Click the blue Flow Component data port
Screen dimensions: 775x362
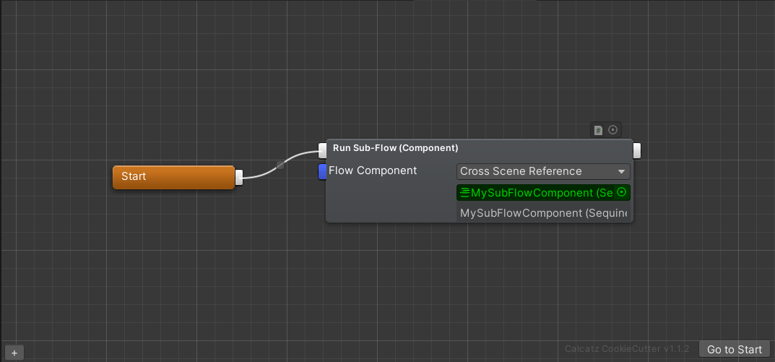322,171
